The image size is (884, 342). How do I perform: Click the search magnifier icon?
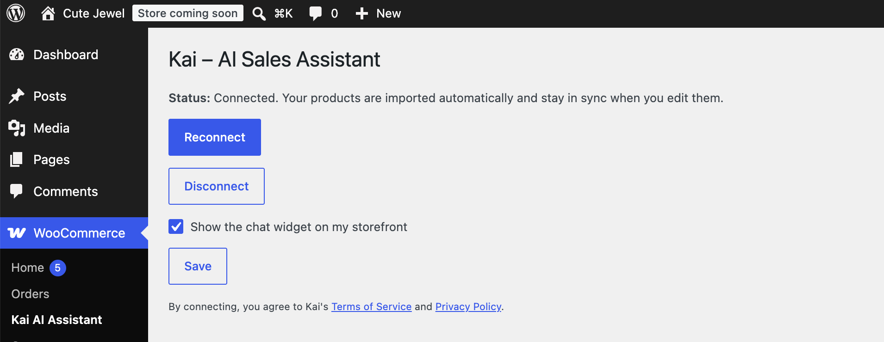[259, 13]
